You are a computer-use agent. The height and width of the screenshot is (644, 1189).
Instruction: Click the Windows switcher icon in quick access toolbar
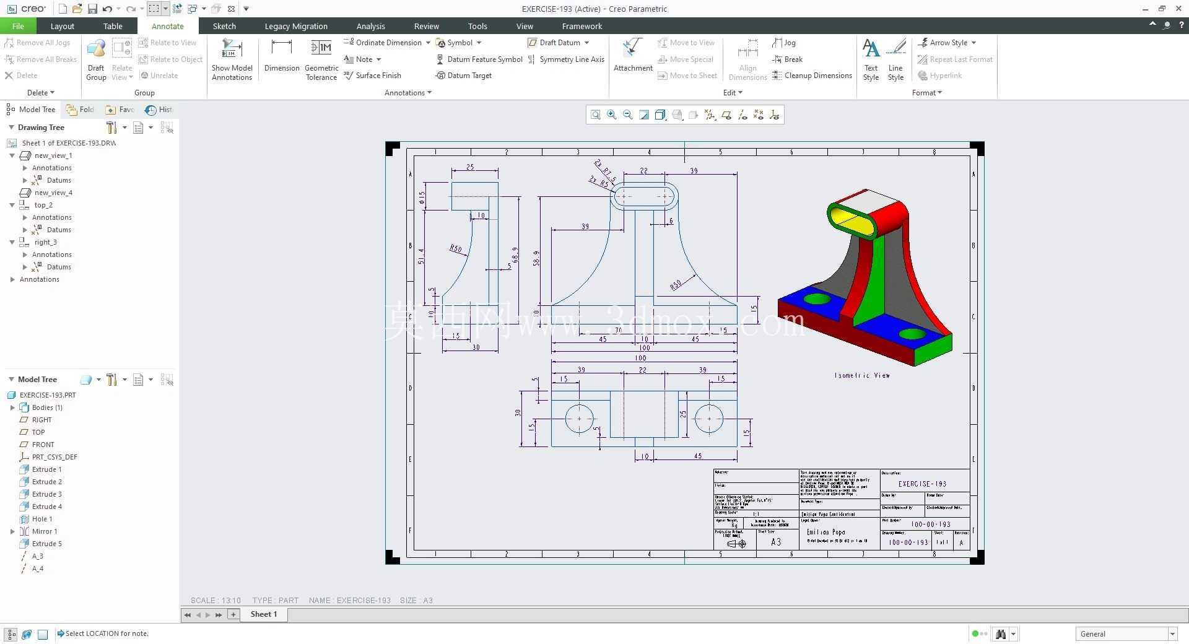pyautogui.click(x=192, y=9)
